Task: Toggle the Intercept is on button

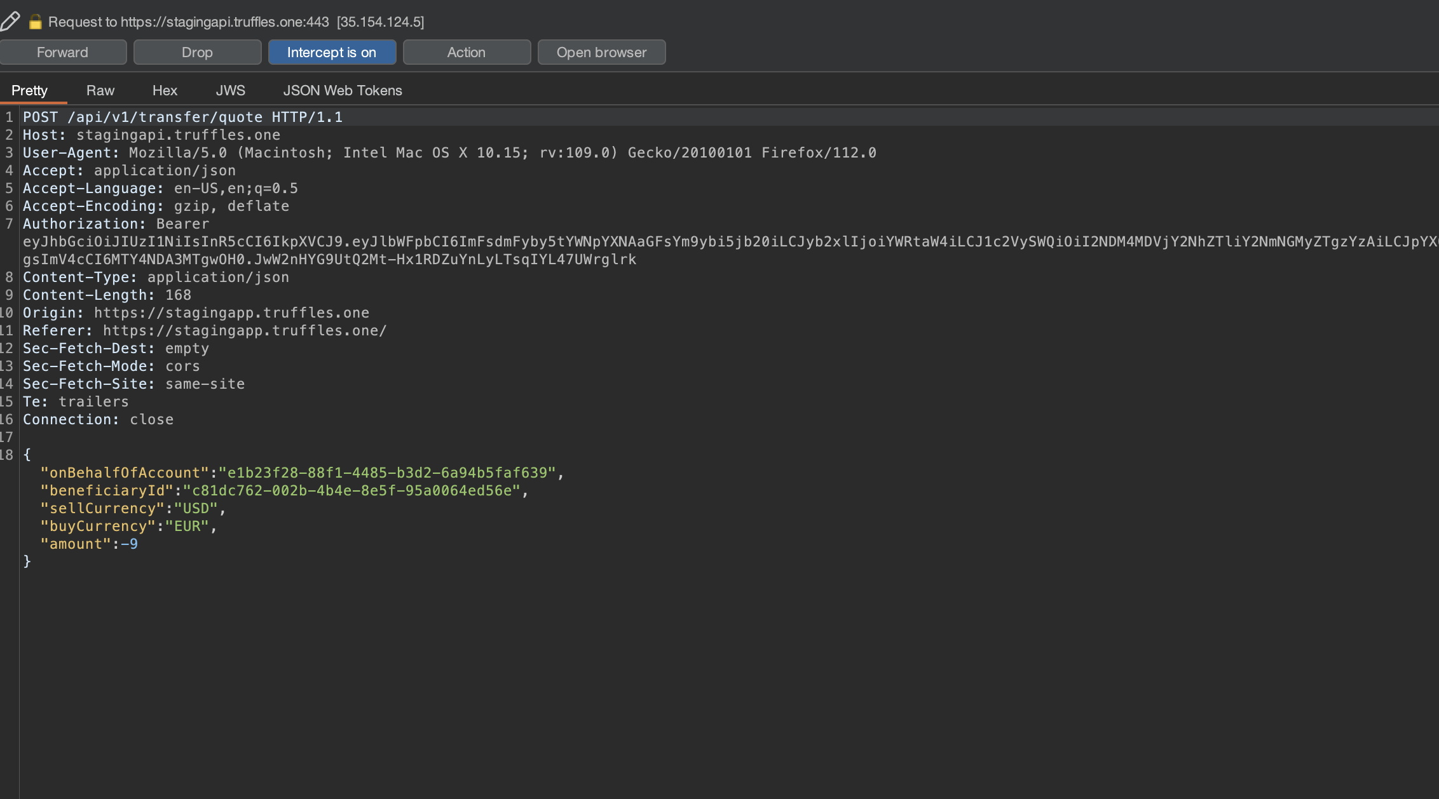Action: pyautogui.click(x=332, y=51)
